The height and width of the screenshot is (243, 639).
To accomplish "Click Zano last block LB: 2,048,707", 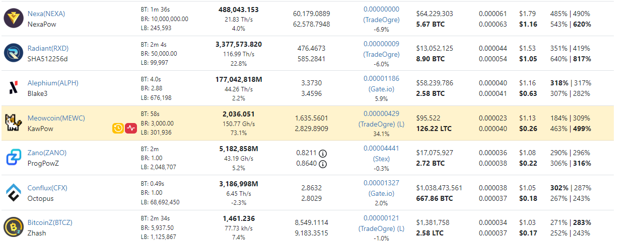I will click(159, 167).
